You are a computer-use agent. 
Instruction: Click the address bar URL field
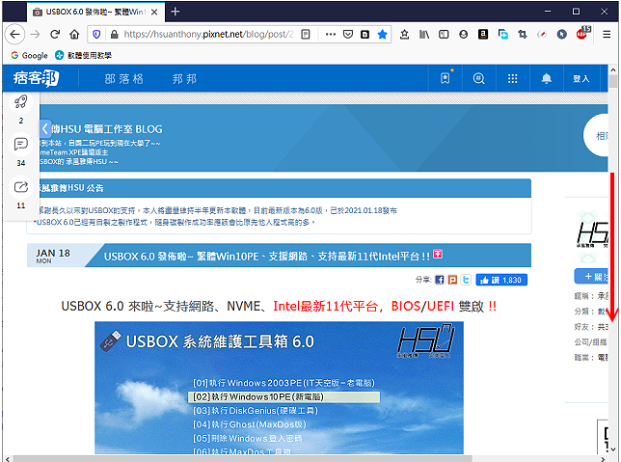(x=210, y=35)
